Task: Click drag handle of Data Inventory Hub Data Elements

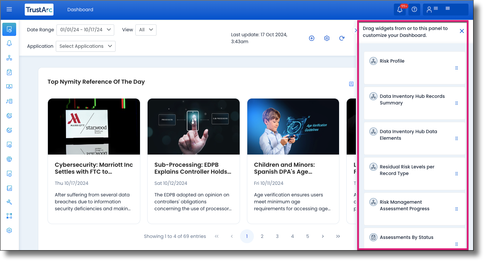Action: (457, 138)
